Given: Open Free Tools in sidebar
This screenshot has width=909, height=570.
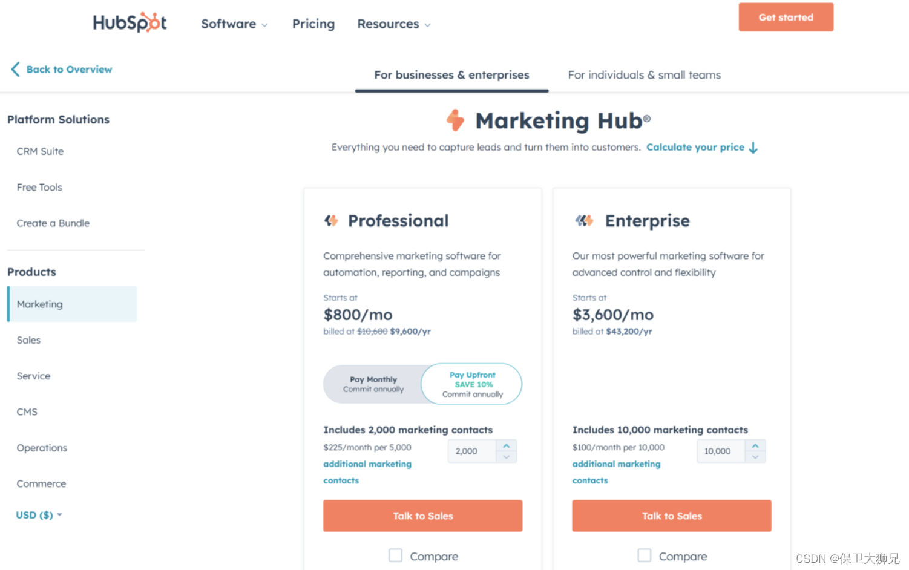Looking at the screenshot, I should coord(39,187).
